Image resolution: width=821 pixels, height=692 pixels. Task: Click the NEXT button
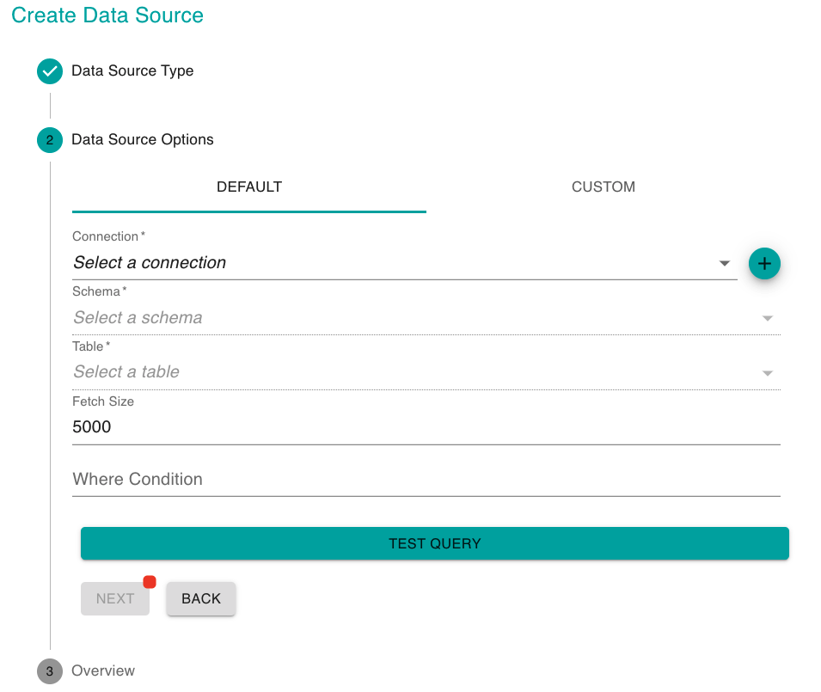tap(115, 598)
